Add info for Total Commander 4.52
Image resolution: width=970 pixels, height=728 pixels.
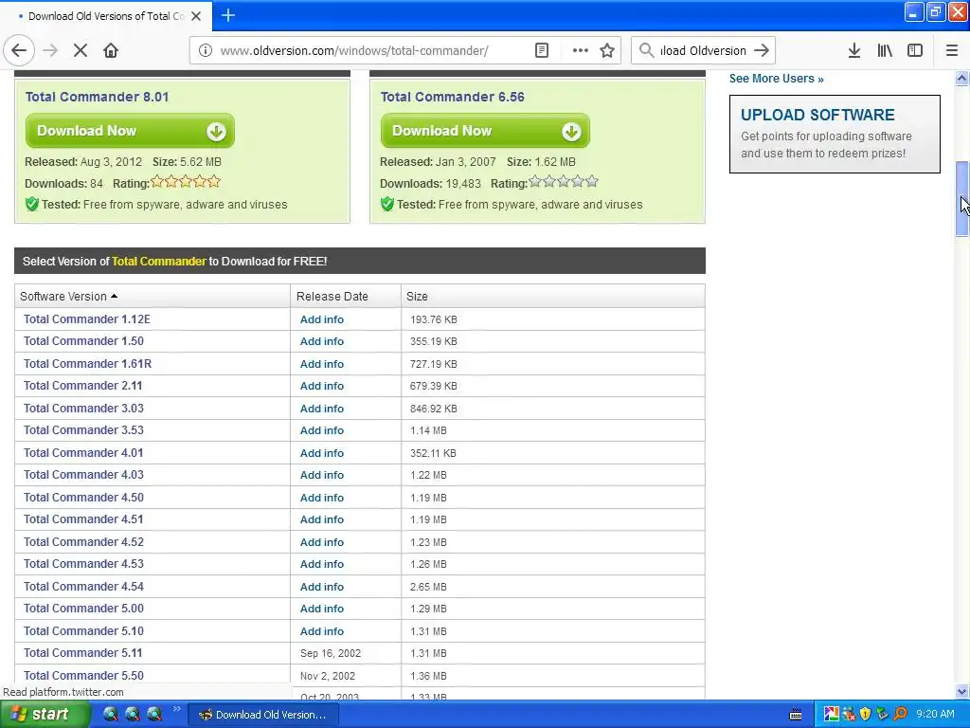point(322,542)
